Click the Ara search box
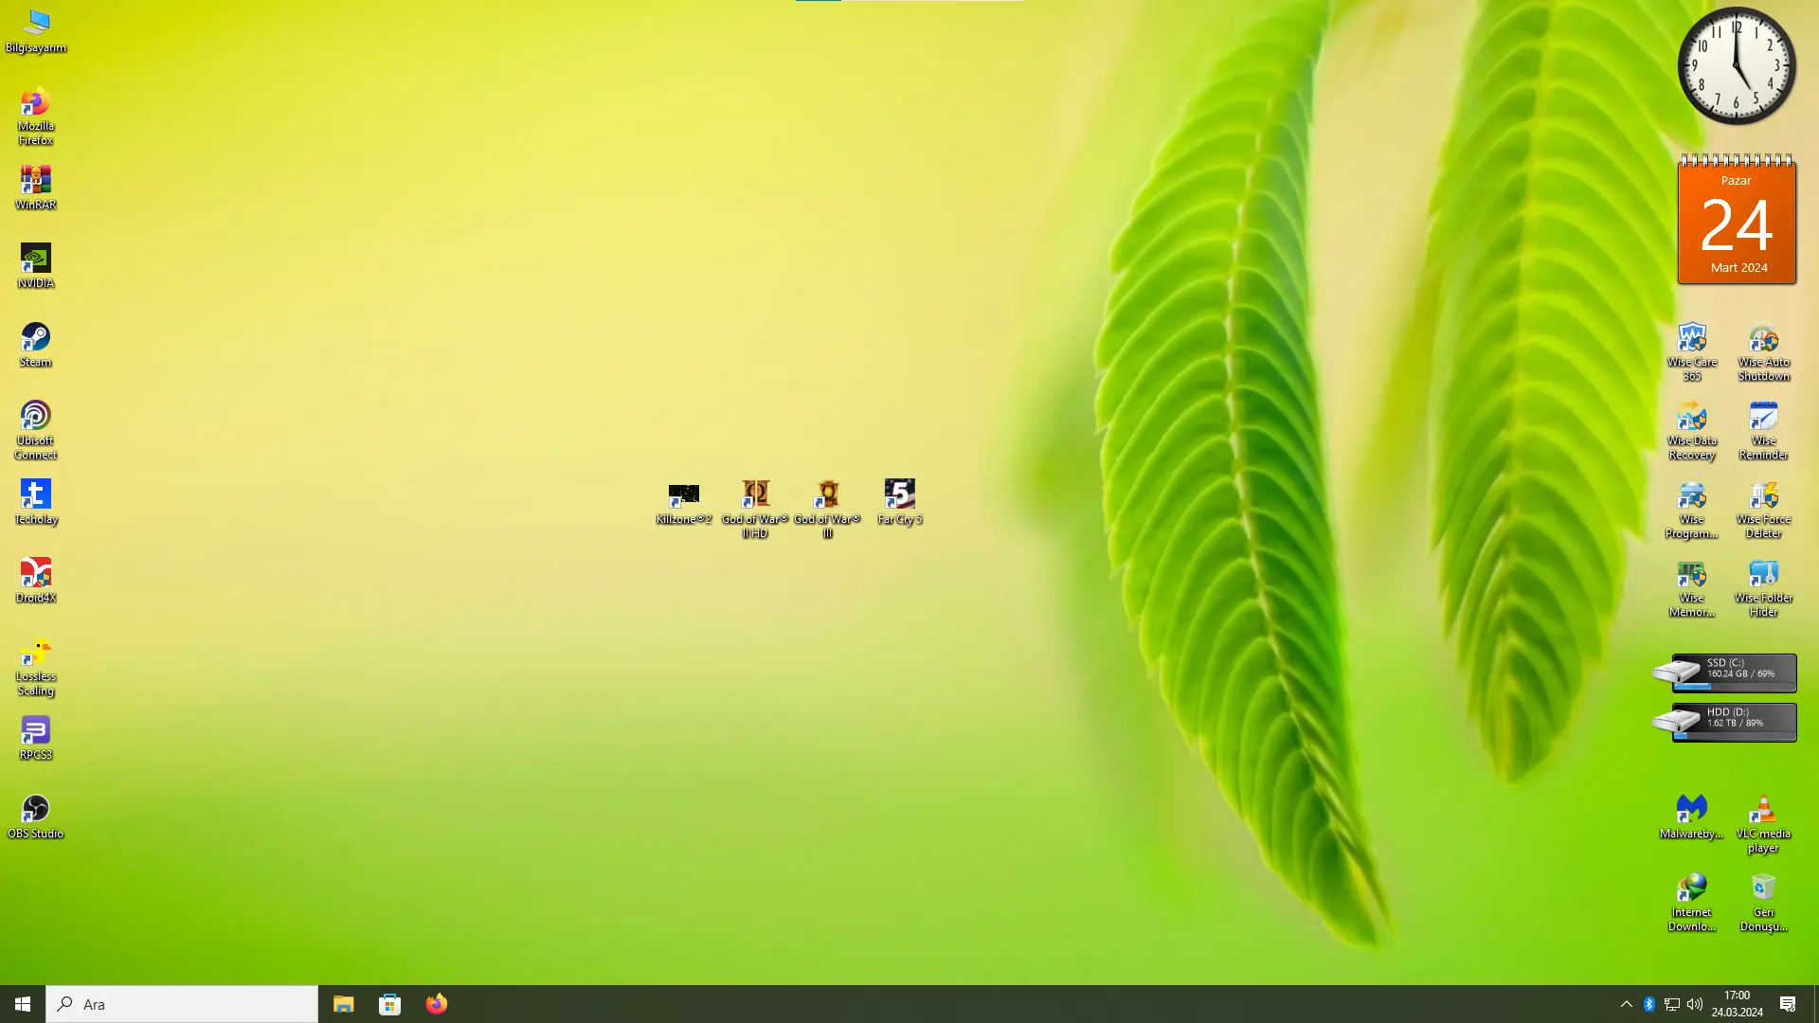 coord(182,1004)
